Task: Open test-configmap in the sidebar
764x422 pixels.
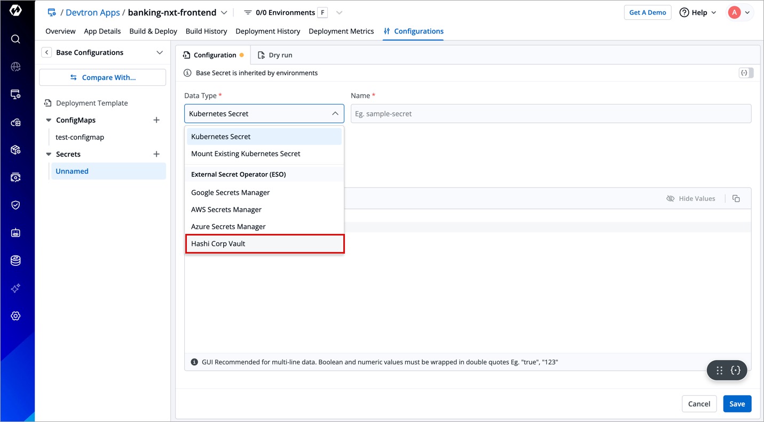Action: [x=80, y=137]
